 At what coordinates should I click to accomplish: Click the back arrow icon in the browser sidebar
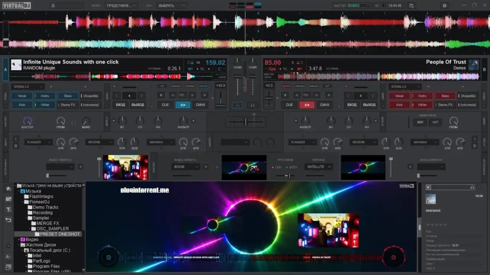click(x=9, y=220)
